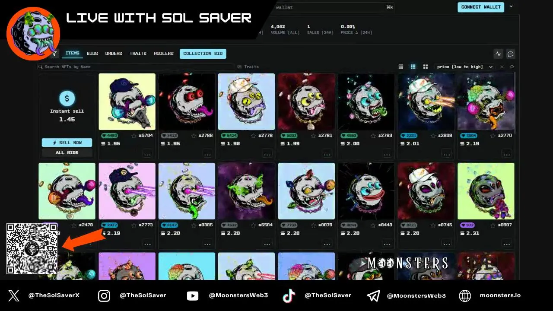Screen dimensions: 553x311
Task: Open the NFT thumbnail priced 2.31
Action: click(x=486, y=191)
